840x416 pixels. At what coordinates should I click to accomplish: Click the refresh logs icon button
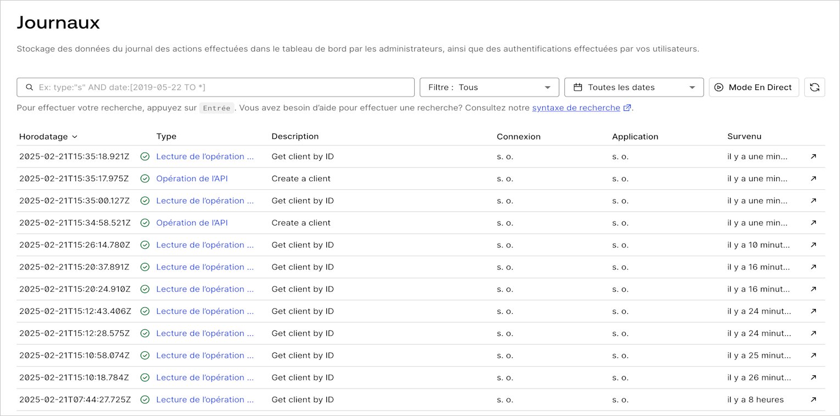814,87
